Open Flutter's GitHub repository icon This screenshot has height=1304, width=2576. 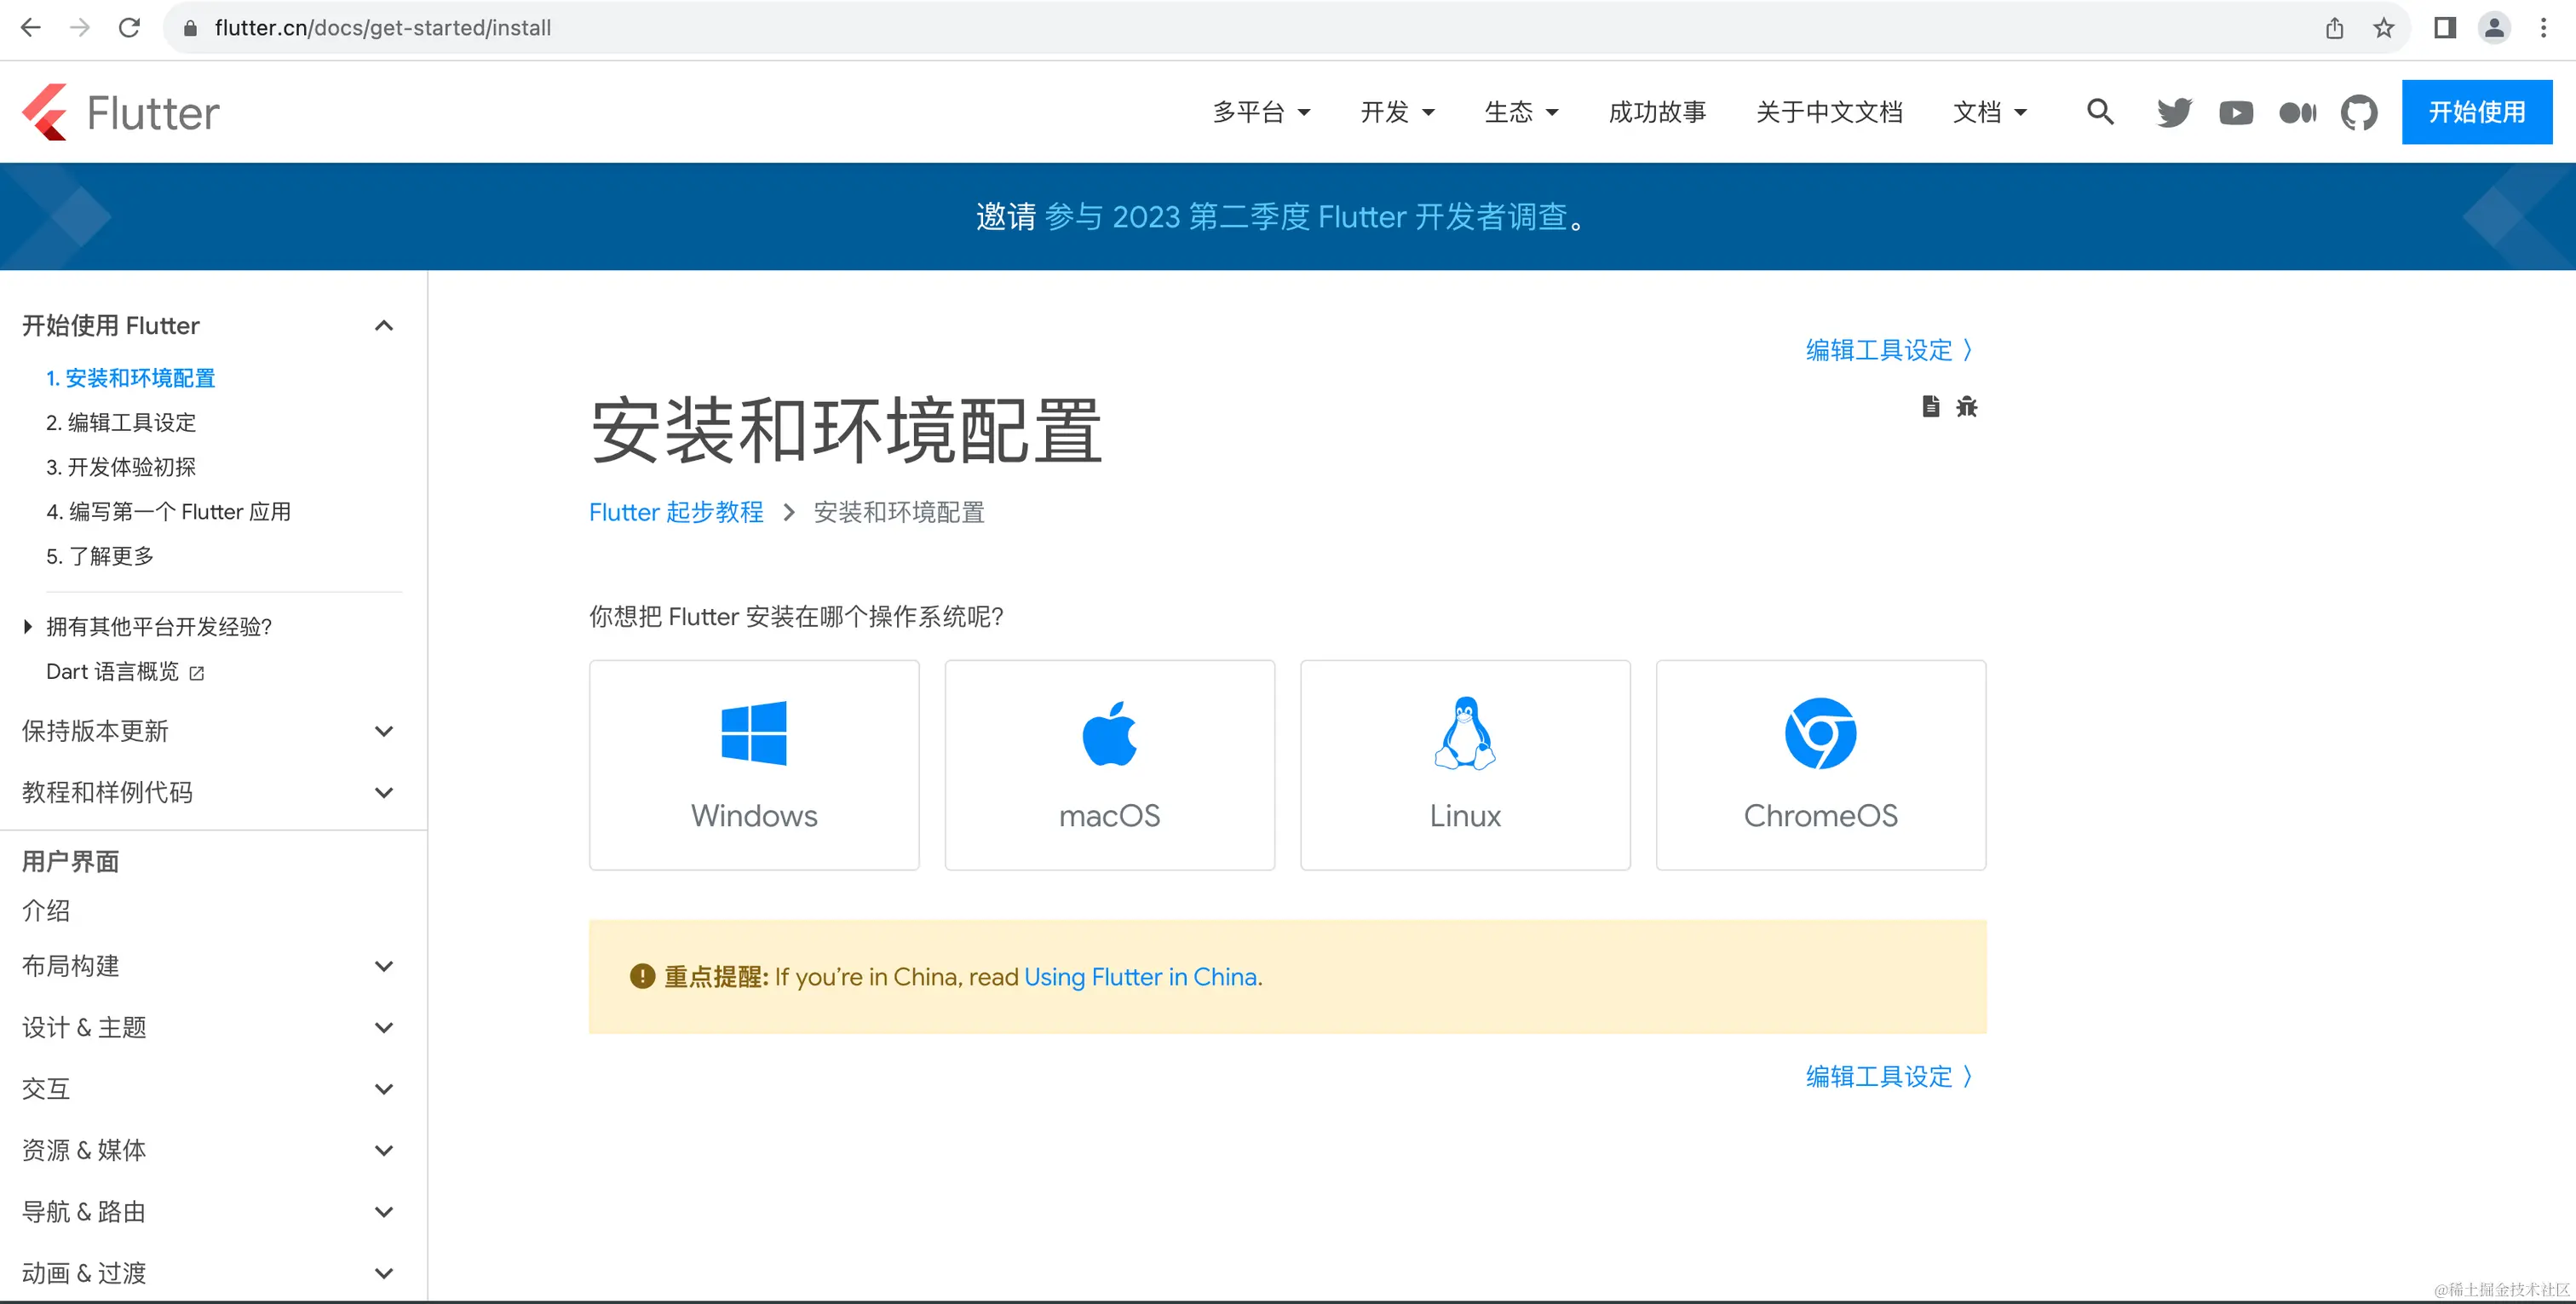pos(2359,112)
